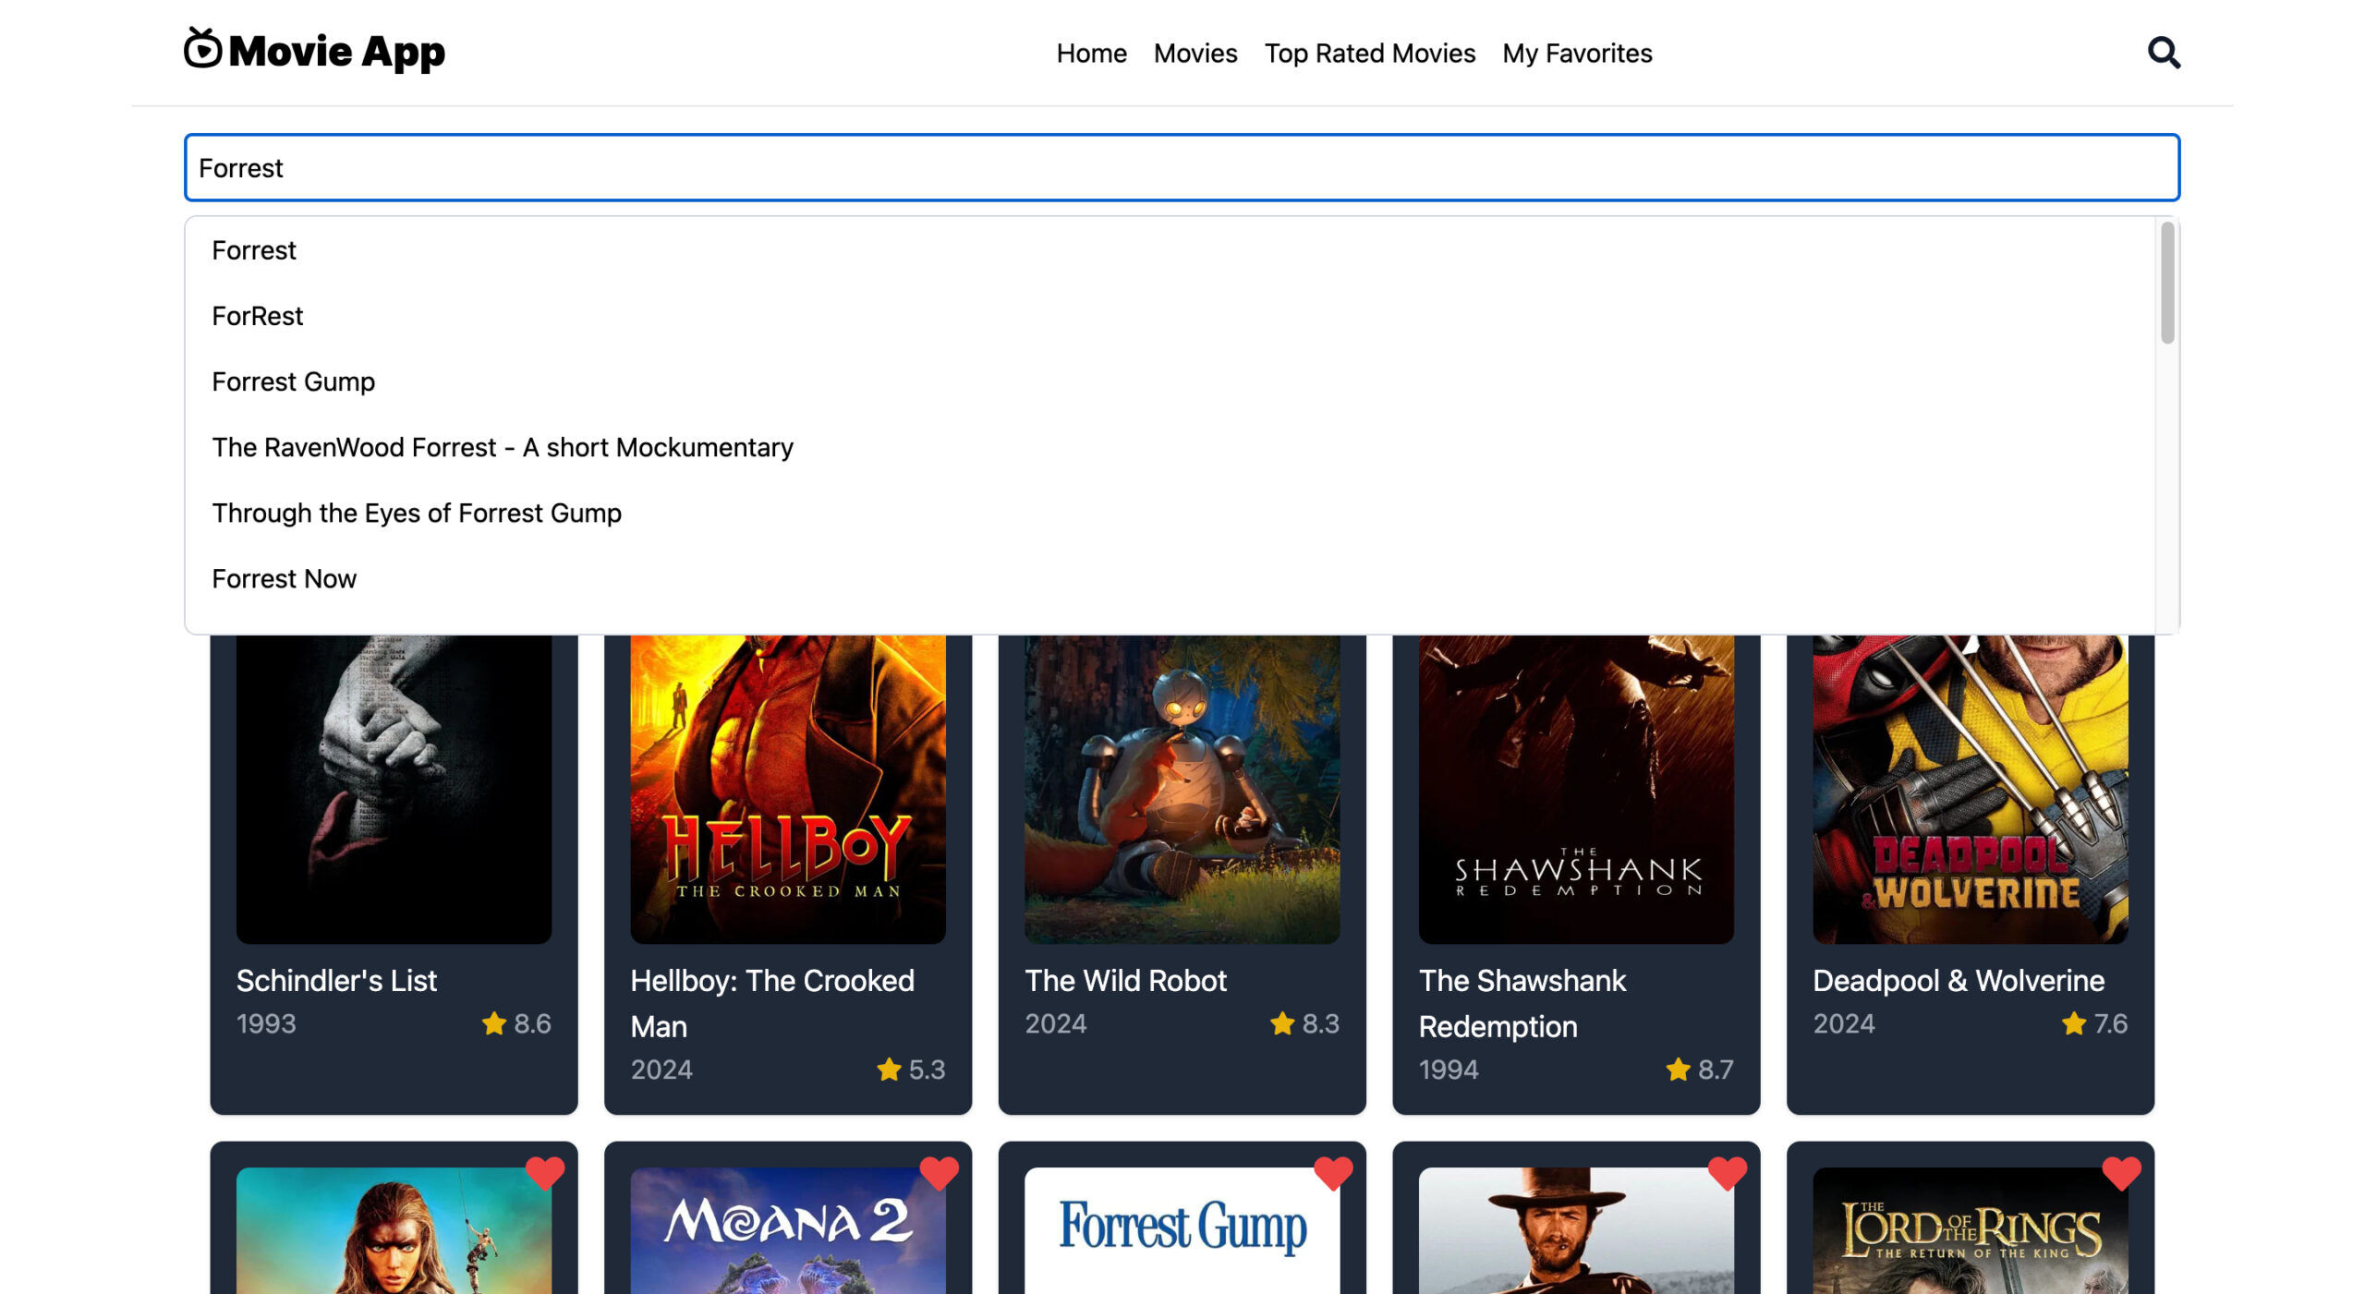2365x1294 pixels.
Task: Open The Wild Robot poster
Action: click(x=1182, y=789)
